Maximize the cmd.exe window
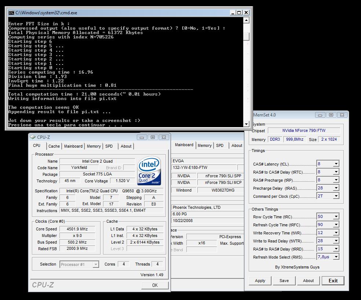The height and width of the screenshot is (300, 361). pos(239,13)
